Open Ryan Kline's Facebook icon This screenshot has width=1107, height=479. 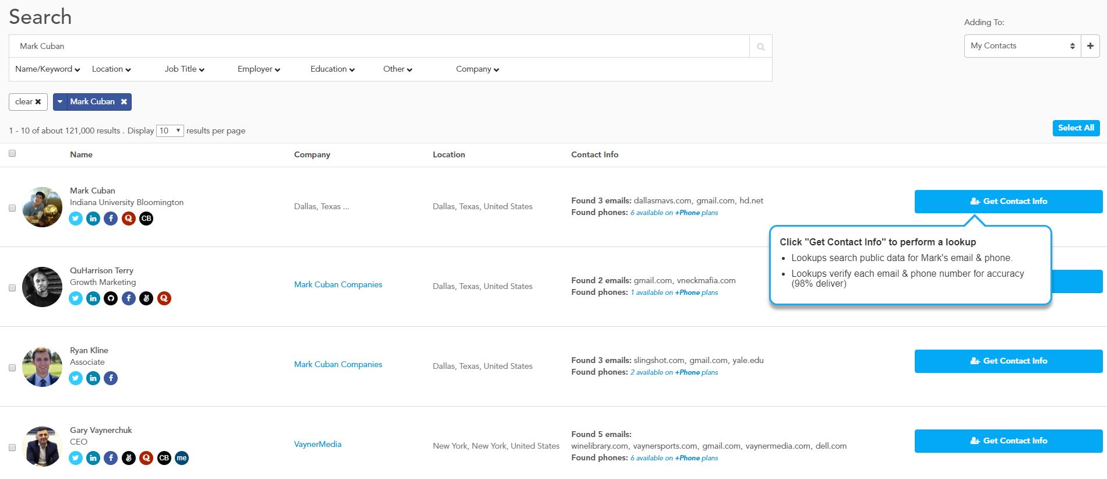click(x=111, y=378)
